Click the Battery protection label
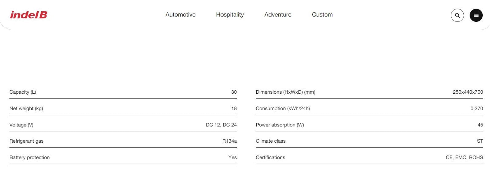Image resolution: width=490 pixels, height=196 pixels. tap(29, 157)
